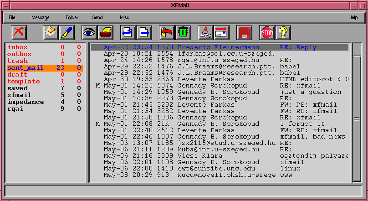
Task: Open the Misc menu
Action: [x=124, y=18]
